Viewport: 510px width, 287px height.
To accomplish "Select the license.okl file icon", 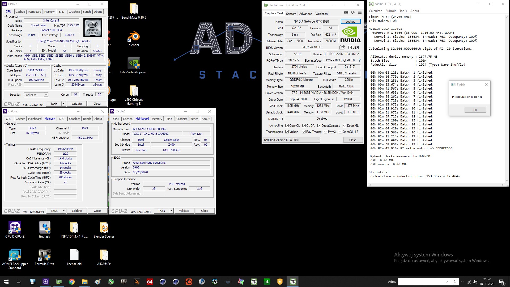I will pos(74,257).
